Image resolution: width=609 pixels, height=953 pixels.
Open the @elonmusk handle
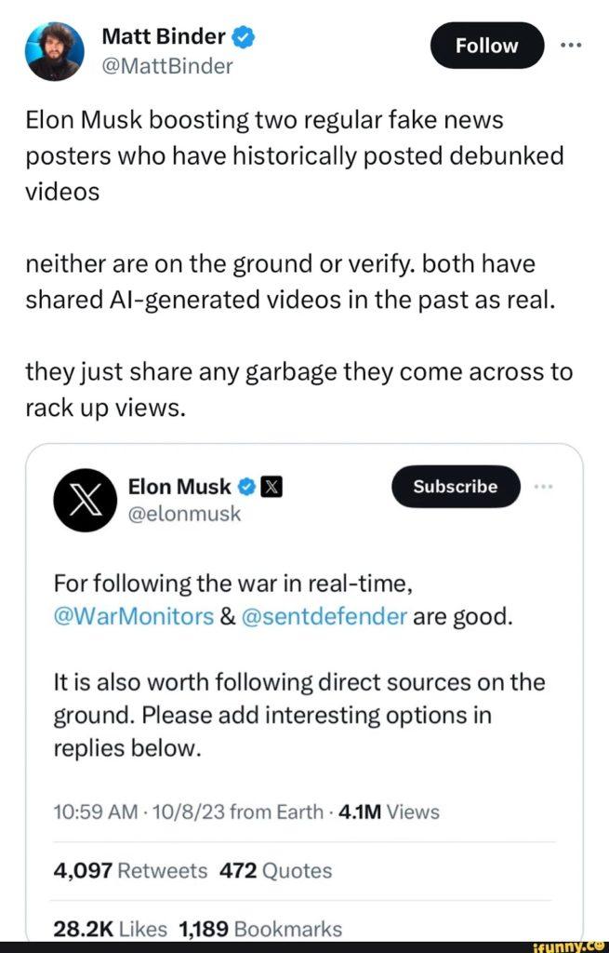[184, 514]
